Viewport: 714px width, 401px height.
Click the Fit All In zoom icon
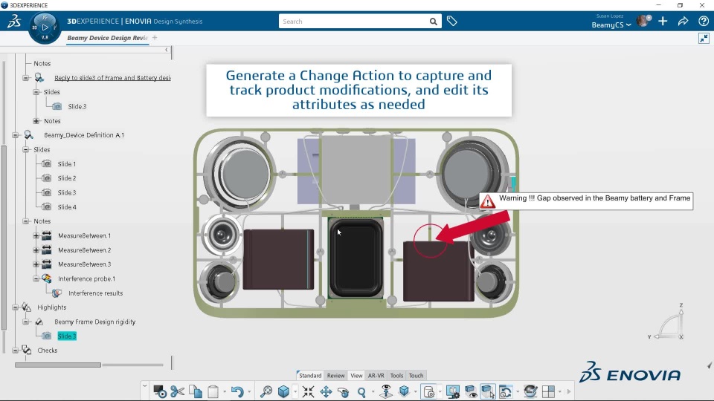(266, 391)
